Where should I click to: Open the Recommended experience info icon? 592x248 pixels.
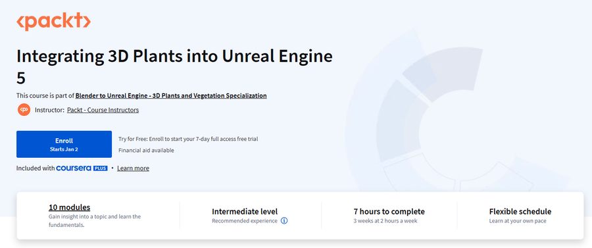284,221
